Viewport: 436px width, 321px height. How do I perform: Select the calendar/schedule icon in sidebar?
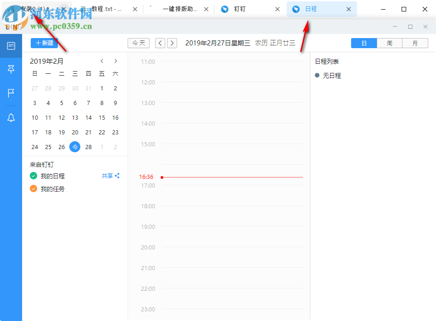click(x=11, y=45)
